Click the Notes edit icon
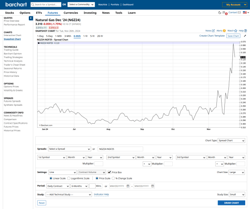Screen dimensions: 250x209 pyautogui.click(x=213, y=31)
